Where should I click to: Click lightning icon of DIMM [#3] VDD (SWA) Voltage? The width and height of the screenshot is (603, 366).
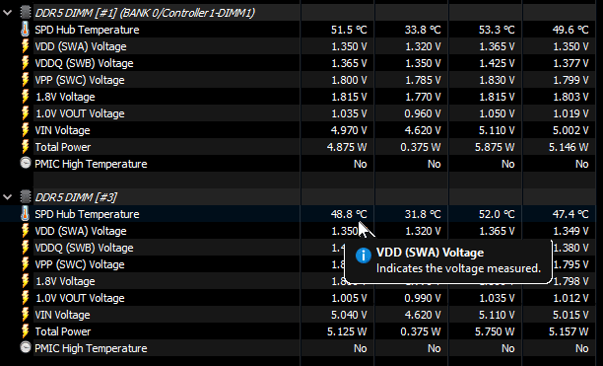click(25, 231)
